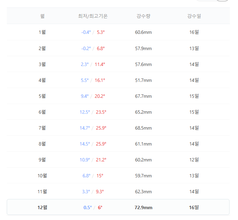Click the -0.4° low temperature value

(x=86, y=32)
